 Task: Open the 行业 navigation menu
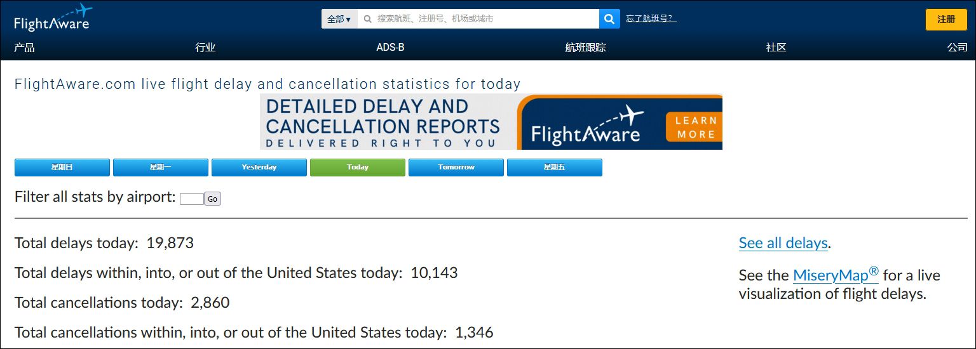(205, 48)
